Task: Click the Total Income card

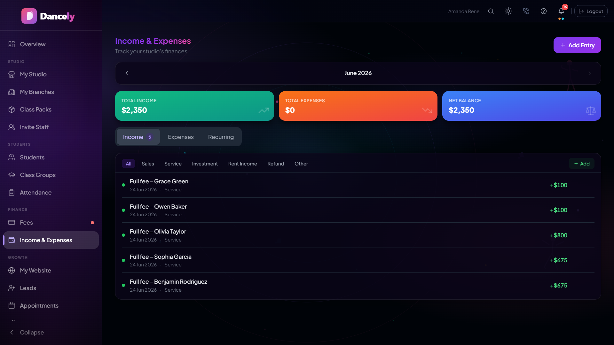Action: [194, 106]
